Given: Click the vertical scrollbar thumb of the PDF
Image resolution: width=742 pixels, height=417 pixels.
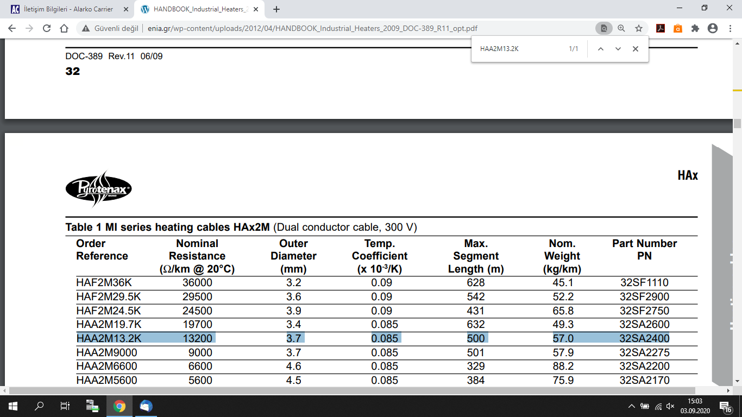Looking at the screenshot, I should [737, 124].
